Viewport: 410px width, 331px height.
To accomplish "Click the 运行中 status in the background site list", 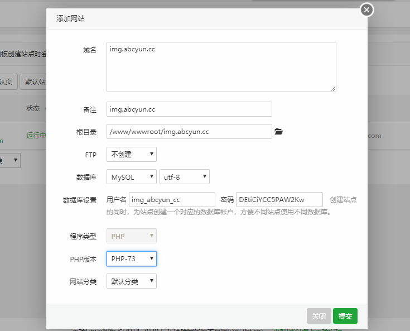I will tap(36, 135).
